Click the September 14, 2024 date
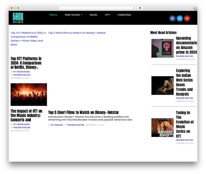This screenshot has width=206, height=174. (20, 131)
